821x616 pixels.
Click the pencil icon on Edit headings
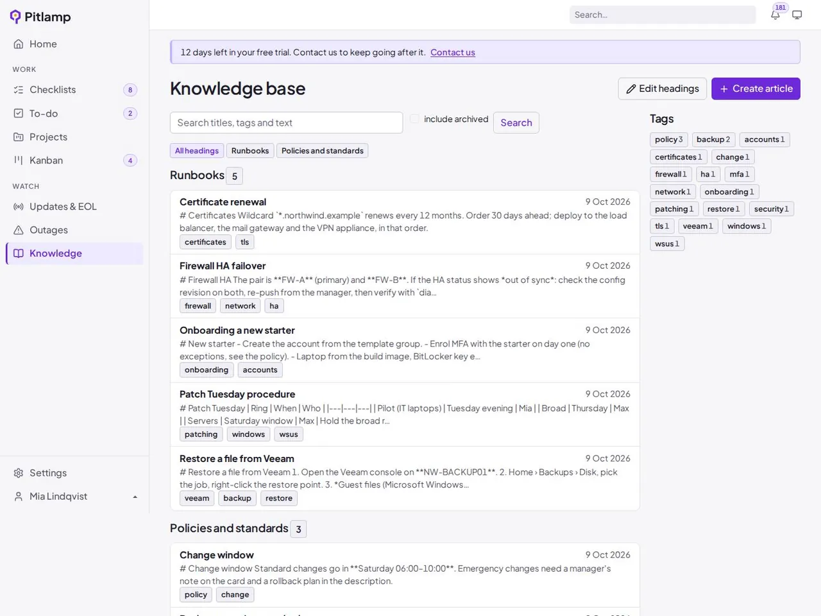pos(631,89)
